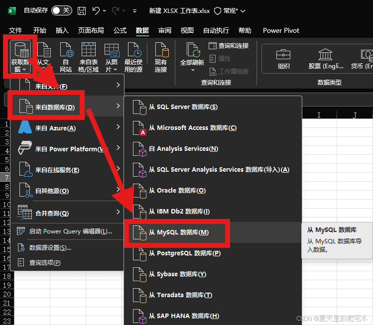Click the 来自表格/区域 icon

(89, 57)
